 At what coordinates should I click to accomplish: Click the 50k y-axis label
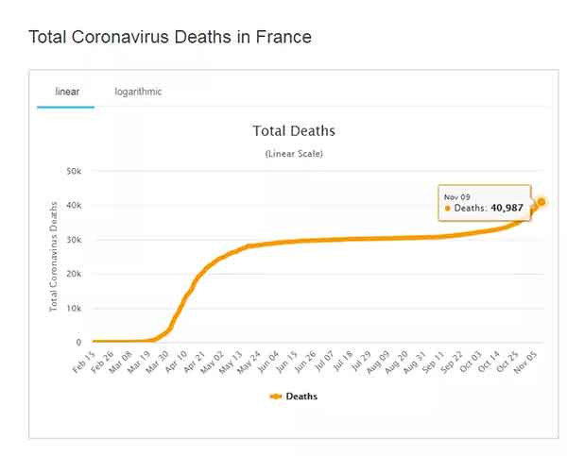(x=74, y=171)
